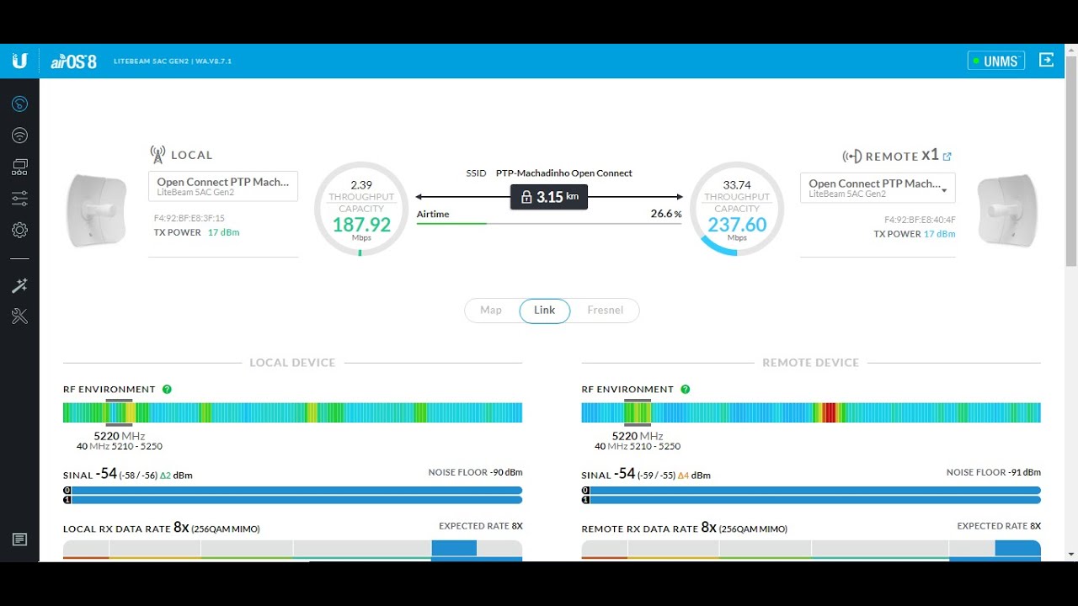Click the local MAC address F4:92:BF:E8:3F:15
1078x606 pixels.
[x=189, y=218]
